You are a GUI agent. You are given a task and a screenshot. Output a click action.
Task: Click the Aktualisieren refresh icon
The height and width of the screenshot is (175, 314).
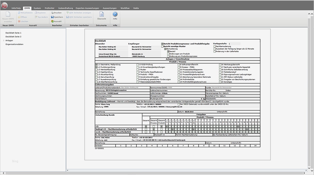tap(19, 13)
